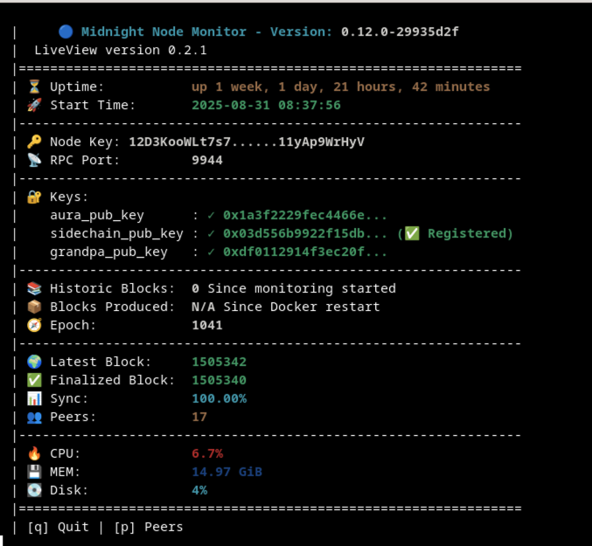The width and height of the screenshot is (592, 546).
Task: Click the sidechain_pub_key label
Action: 116,234
